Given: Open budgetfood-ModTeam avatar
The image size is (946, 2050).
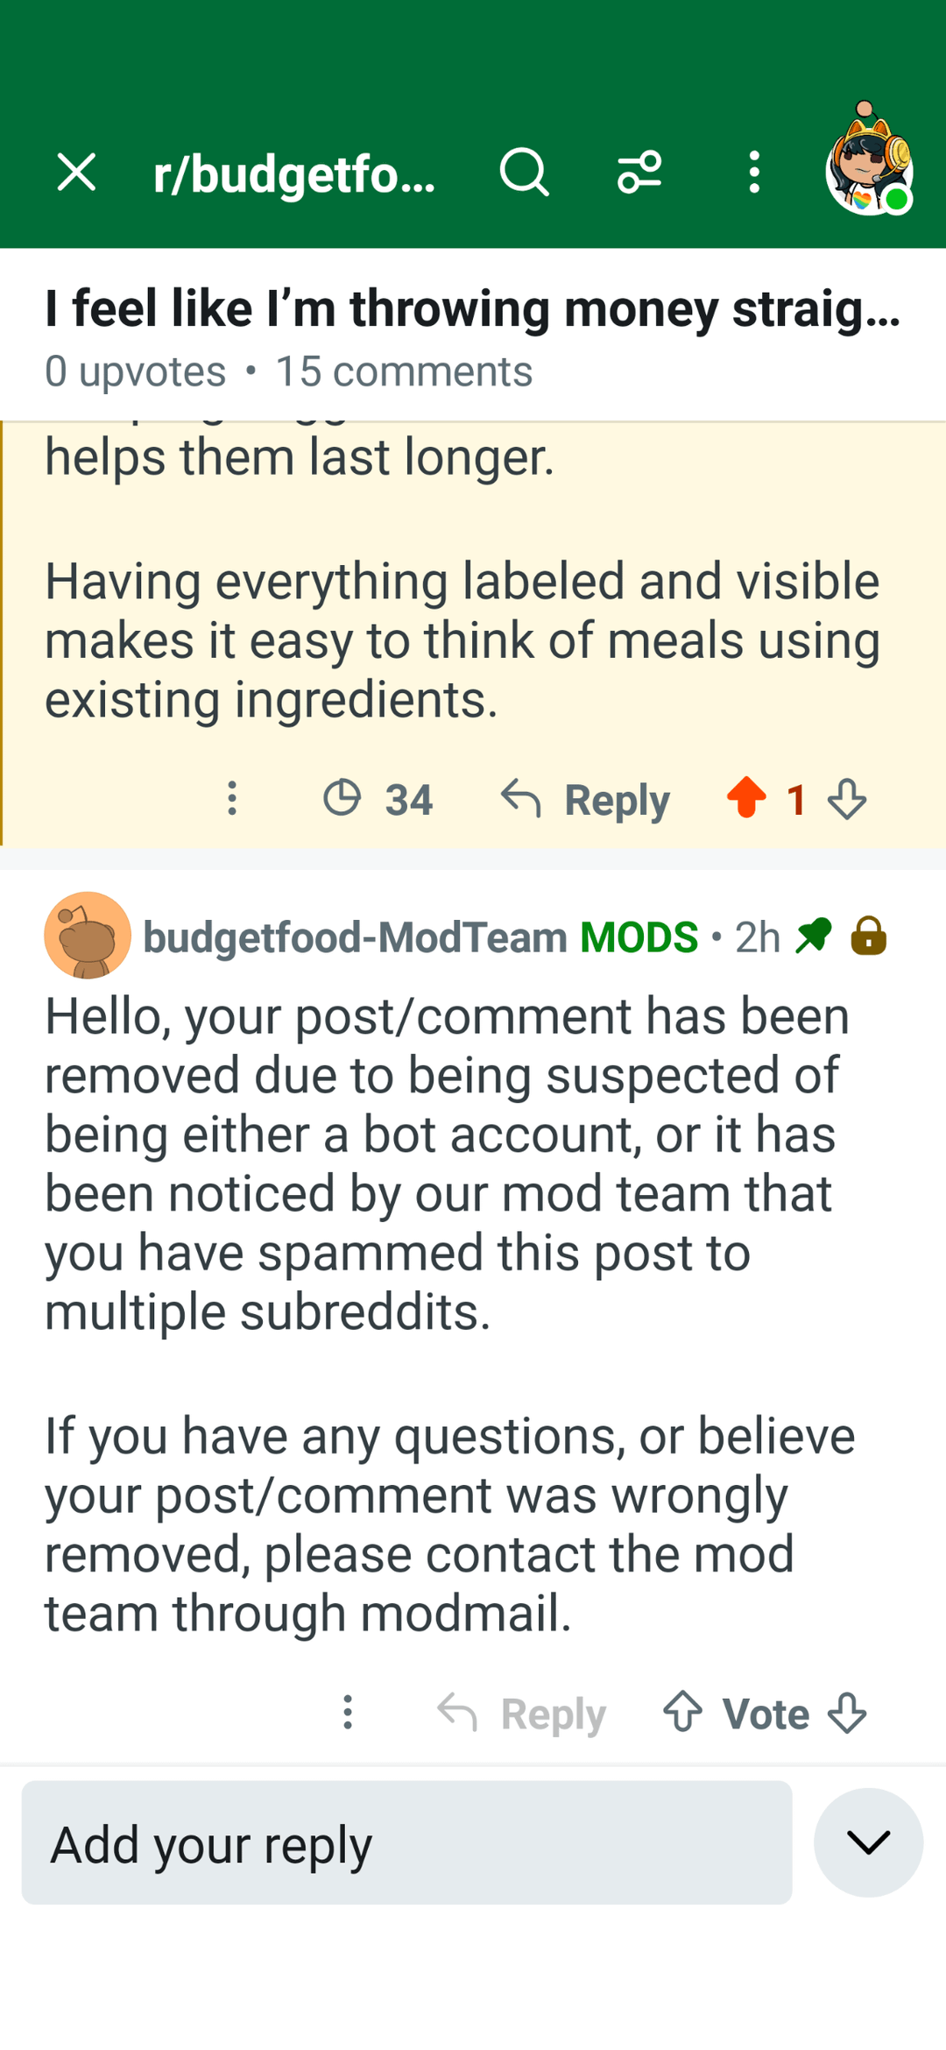Looking at the screenshot, I should pos(88,936).
